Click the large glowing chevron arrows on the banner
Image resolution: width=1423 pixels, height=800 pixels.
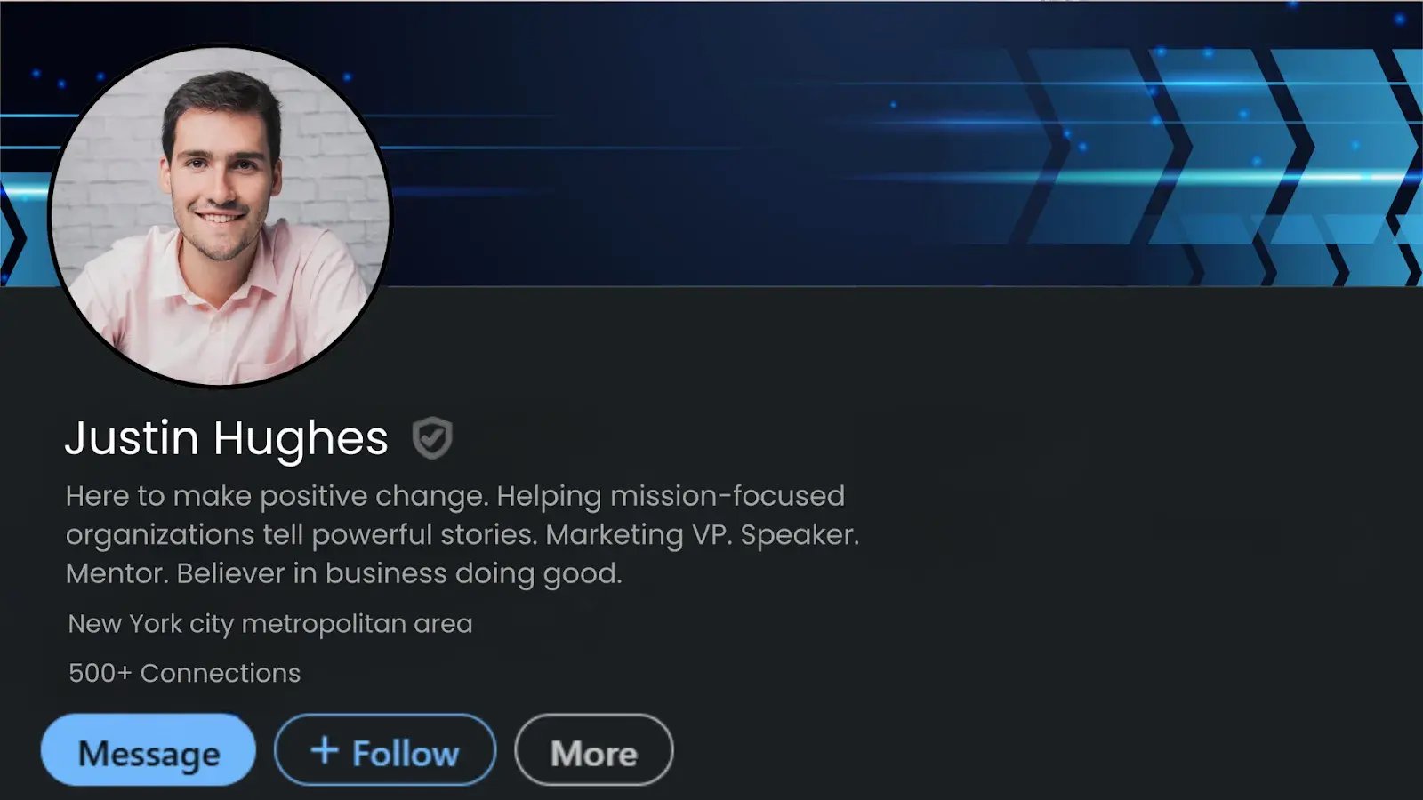(x=1227, y=151)
